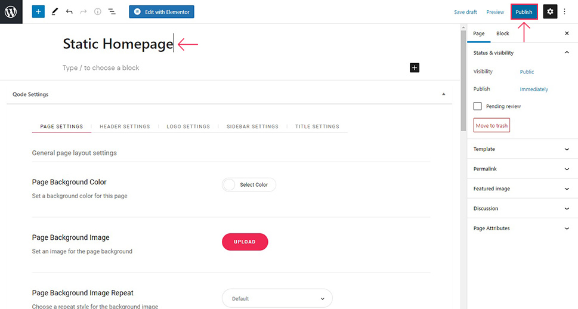Open the three-dot Options menu
This screenshot has width=578, height=309.
(x=565, y=11)
